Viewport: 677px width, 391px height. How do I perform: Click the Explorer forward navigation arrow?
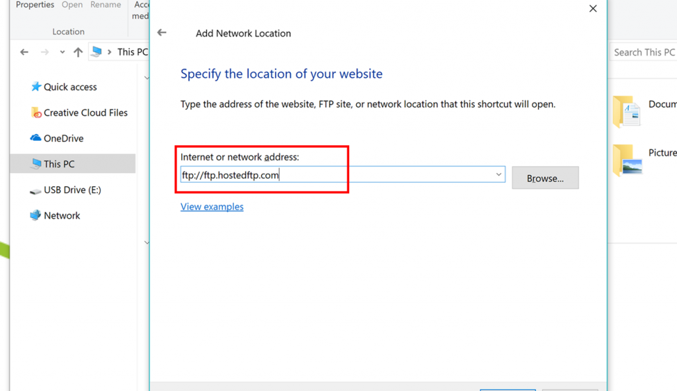click(44, 52)
